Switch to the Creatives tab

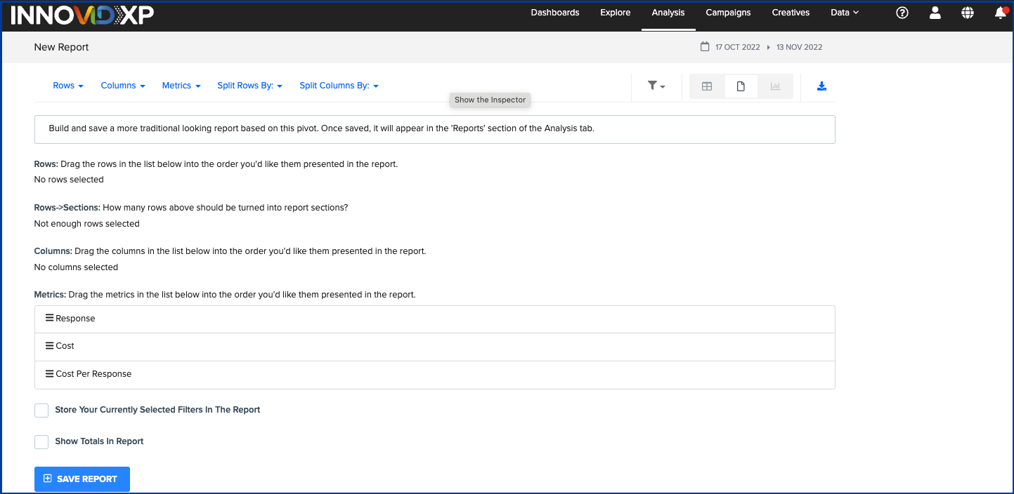[x=791, y=13]
